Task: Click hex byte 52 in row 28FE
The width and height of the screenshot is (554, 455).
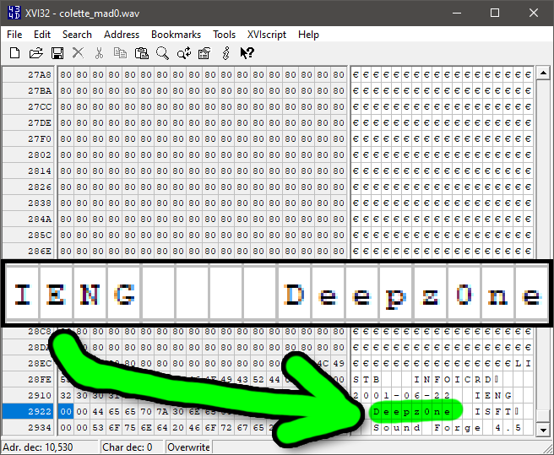Action: pyautogui.click(x=258, y=379)
